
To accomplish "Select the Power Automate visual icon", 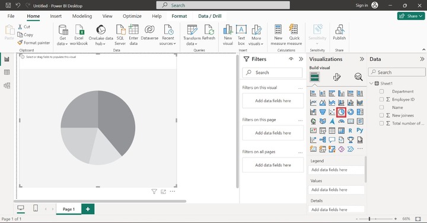I will pos(350,149).
